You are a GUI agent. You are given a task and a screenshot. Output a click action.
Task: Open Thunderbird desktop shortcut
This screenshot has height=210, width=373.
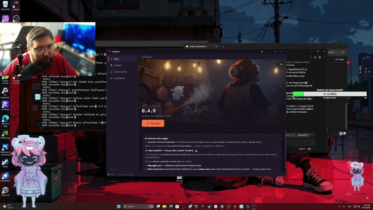coord(5,177)
